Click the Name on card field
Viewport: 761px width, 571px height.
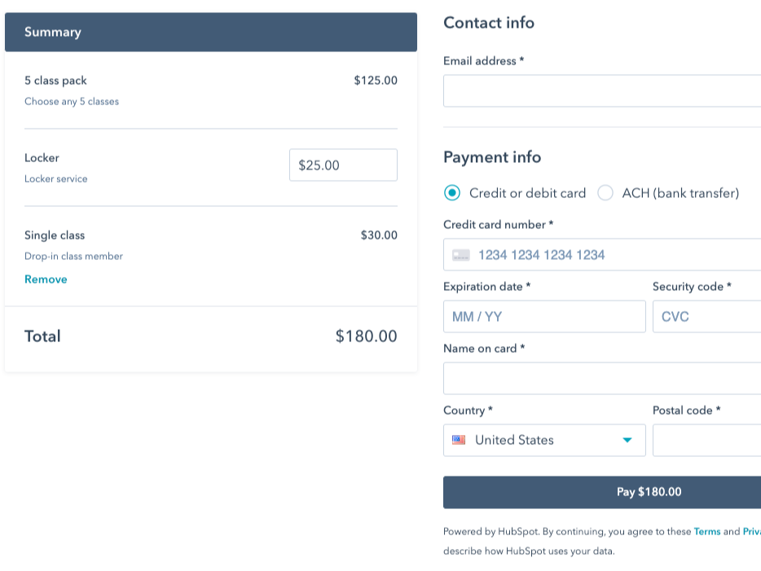point(603,378)
